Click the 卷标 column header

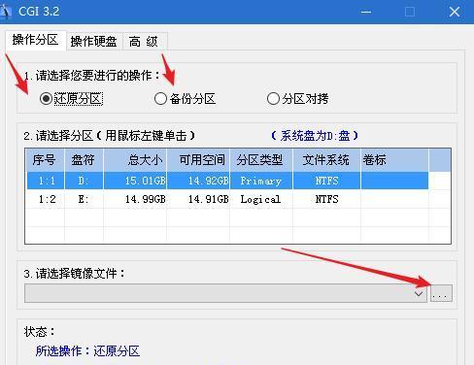point(394,160)
